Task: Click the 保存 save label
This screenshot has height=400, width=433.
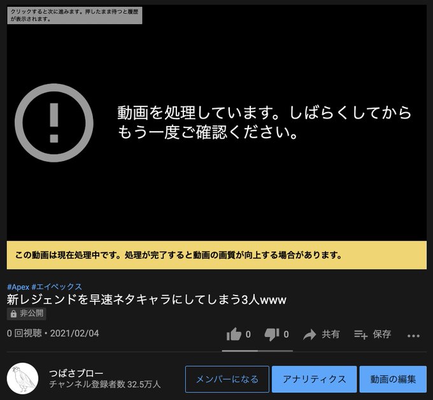Action: click(382, 334)
